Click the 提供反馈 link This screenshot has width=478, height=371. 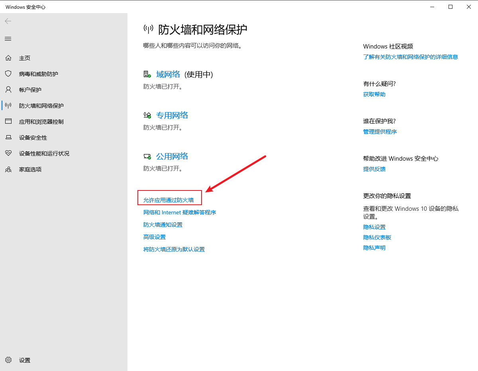click(x=374, y=169)
